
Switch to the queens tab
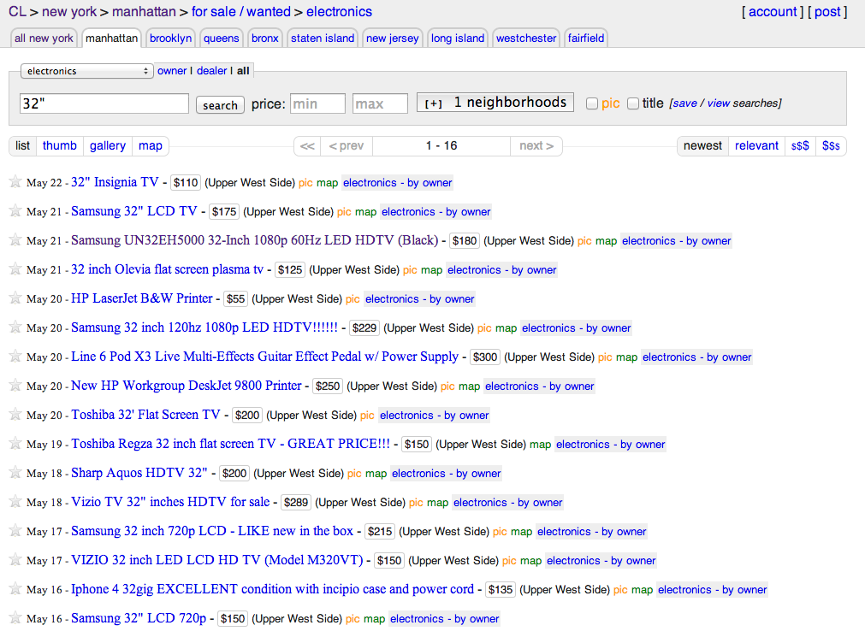pos(222,38)
